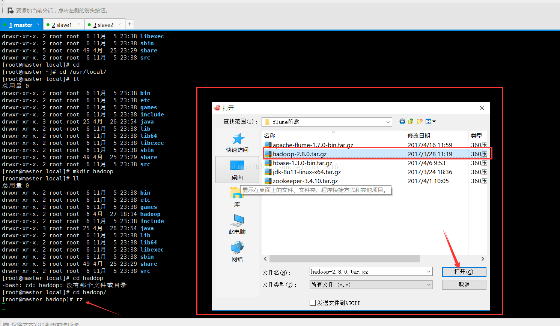Add a new session tab with plus
This screenshot has width=560, height=326.
tap(130, 24)
